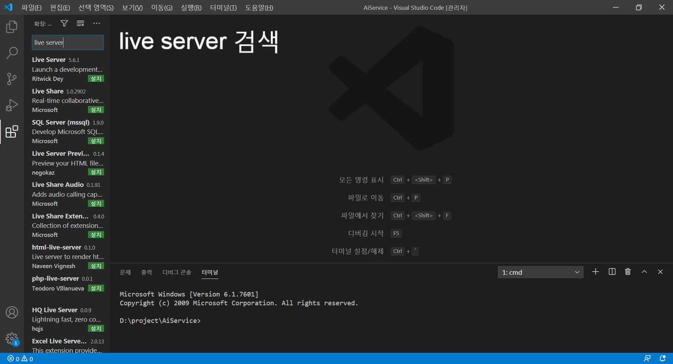Open php-live-server extension details
Screen dimensions: 673x364
point(67,284)
